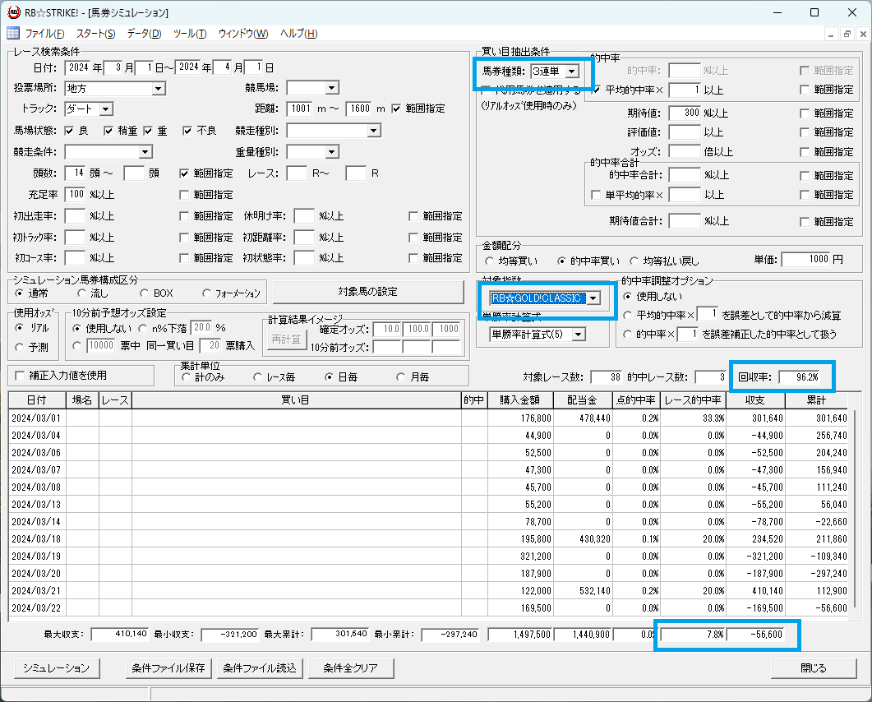Open the 単勝率計算式(5) dropdown
The height and width of the screenshot is (702, 872).
579,335
